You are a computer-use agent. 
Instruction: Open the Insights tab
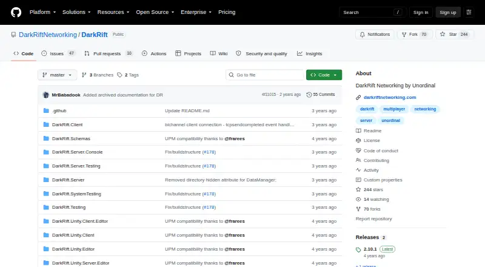coord(310,53)
